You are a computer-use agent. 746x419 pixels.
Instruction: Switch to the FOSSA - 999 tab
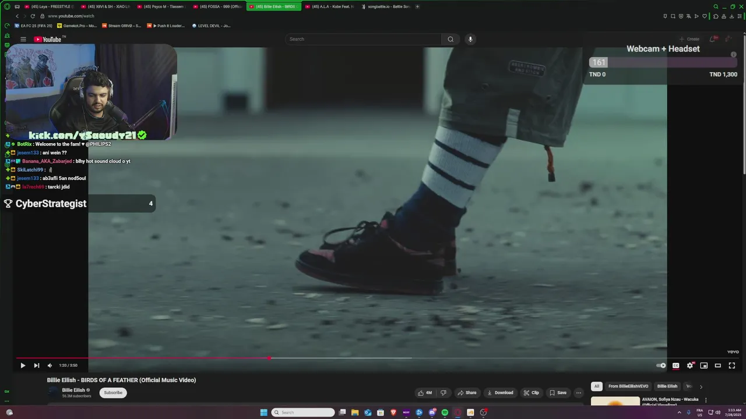pos(217,6)
